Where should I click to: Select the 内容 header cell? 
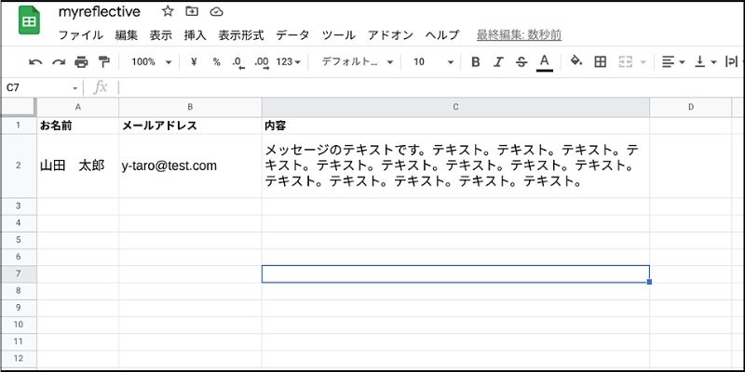click(455, 126)
